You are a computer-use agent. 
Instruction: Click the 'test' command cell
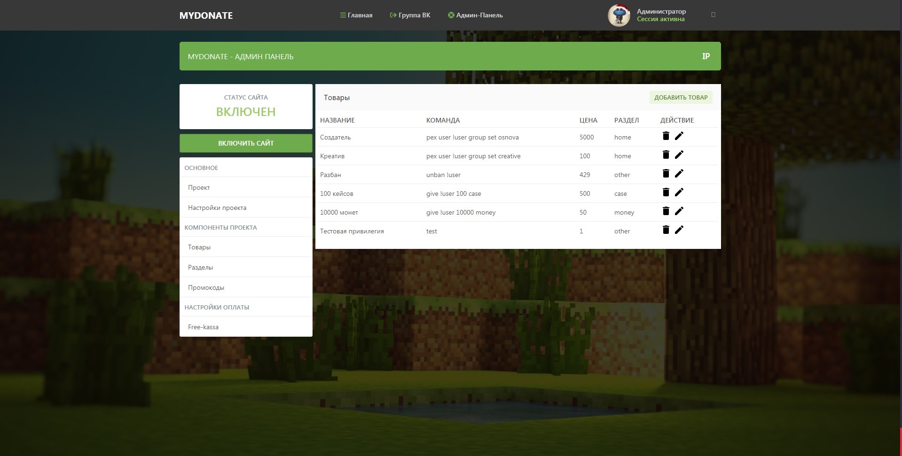(431, 231)
